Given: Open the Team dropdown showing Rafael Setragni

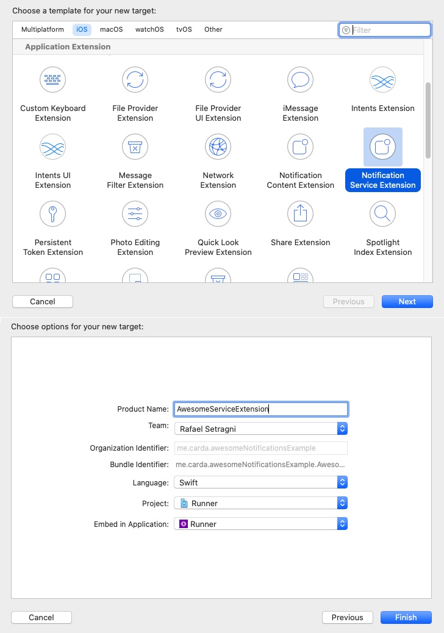Looking at the screenshot, I should point(261,429).
